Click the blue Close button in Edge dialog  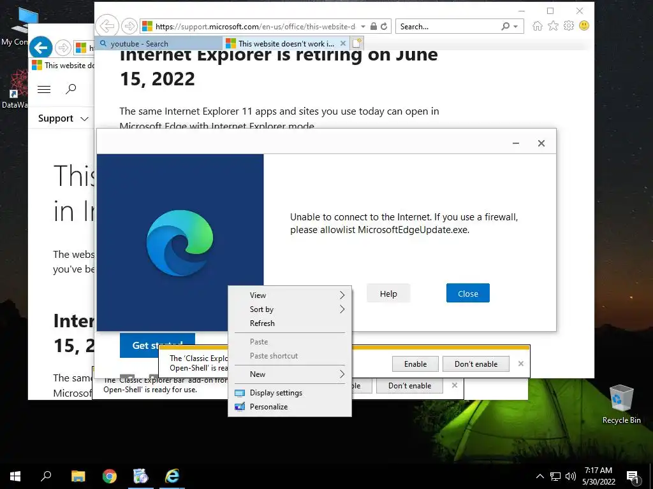(467, 293)
